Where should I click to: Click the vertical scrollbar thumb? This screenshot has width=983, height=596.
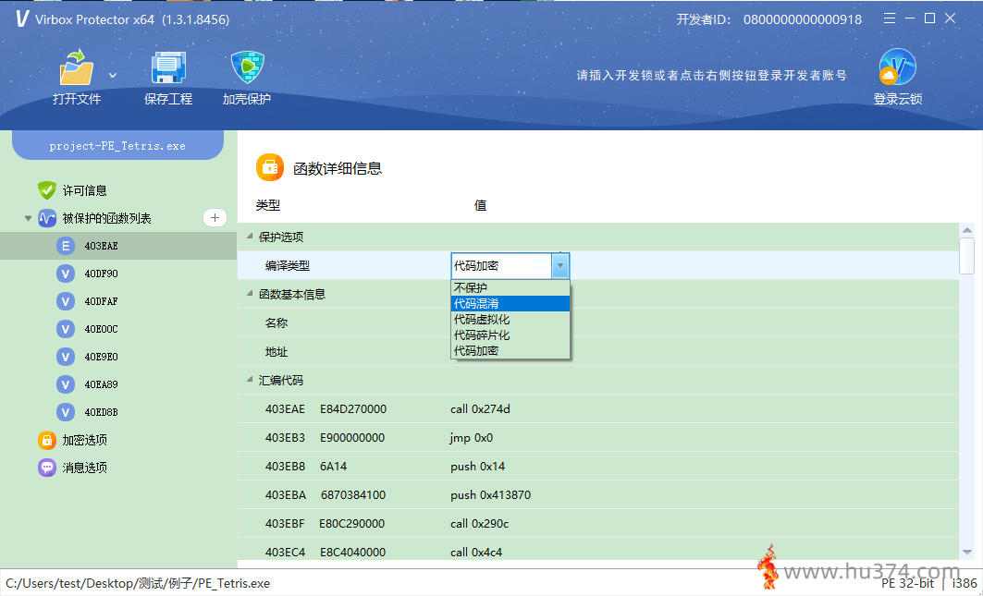click(x=966, y=256)
